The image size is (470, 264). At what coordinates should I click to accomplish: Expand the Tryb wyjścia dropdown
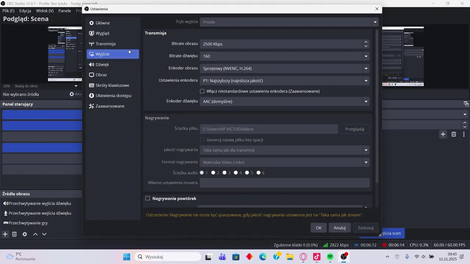[x=289, y=22]
